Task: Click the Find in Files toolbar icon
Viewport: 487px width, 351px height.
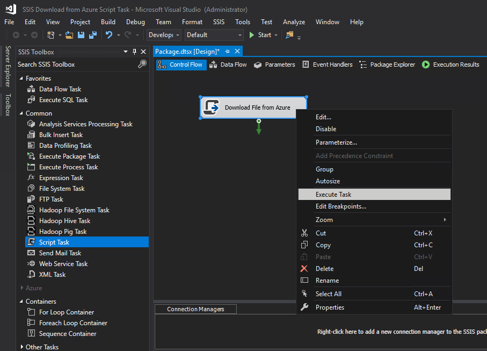Action: point(289,35)
